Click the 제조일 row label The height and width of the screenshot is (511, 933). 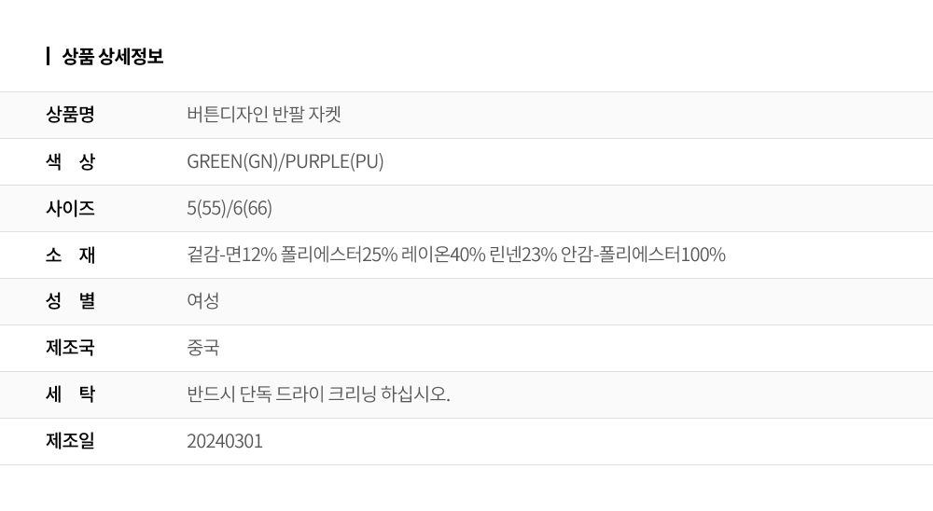click(70, 441)
